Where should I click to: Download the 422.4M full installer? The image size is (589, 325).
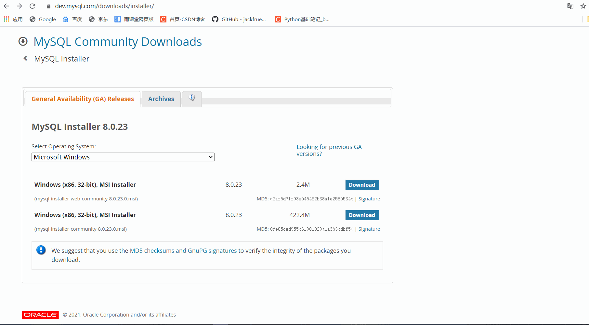(x=362, y=215)
